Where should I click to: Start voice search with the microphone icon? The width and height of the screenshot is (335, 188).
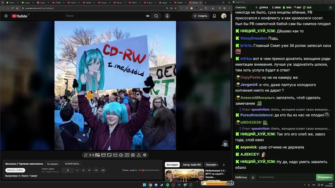(167, 16)
